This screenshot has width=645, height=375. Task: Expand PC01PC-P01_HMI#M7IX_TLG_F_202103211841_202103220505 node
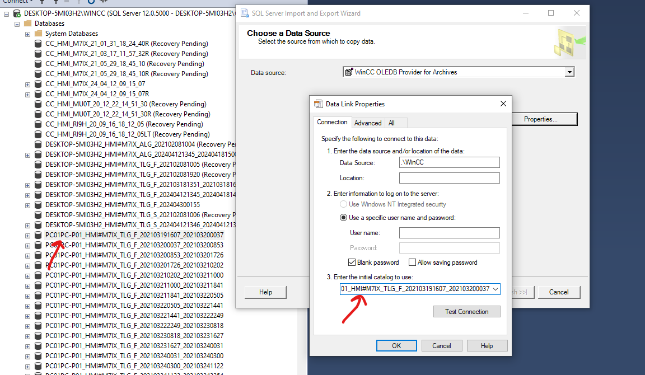(27, 296)
